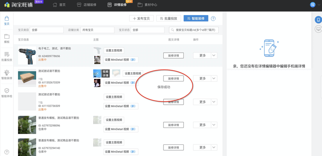The image size is (322, 156).
Task: Click 设置 MiniDetail 视频 for ID 611102736509
Action: pyautogui.click(x=121, y=106)
